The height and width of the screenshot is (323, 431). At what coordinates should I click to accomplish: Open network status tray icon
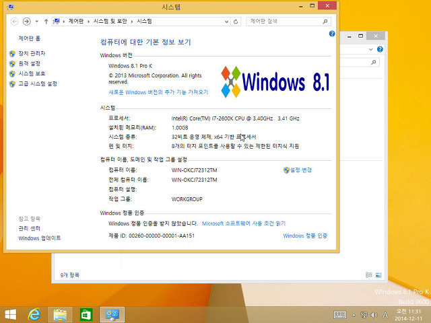point(364,315)
